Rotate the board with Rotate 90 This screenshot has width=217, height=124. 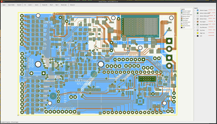[x=45, y=5]
